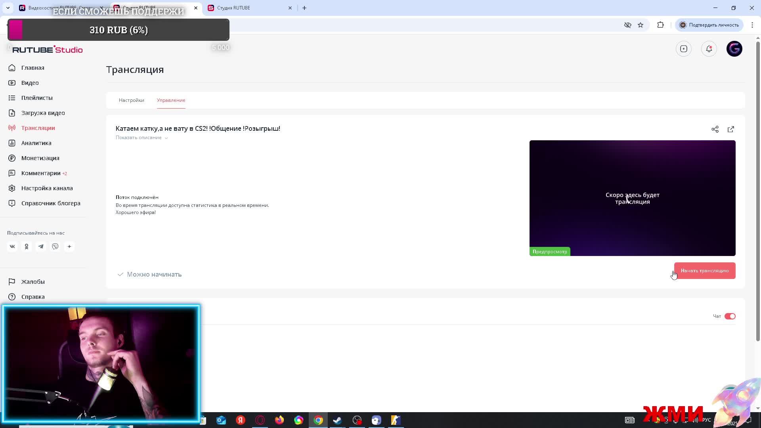The width and height of the screenshot is (761, 428).
Task: Open OBS Studio in taskbar
Action: [x=357, y=420]
